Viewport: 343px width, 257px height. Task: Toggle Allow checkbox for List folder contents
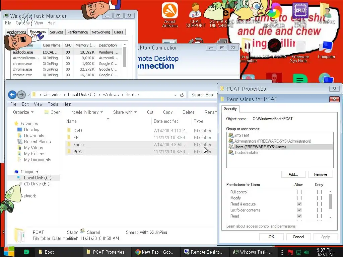299,210
